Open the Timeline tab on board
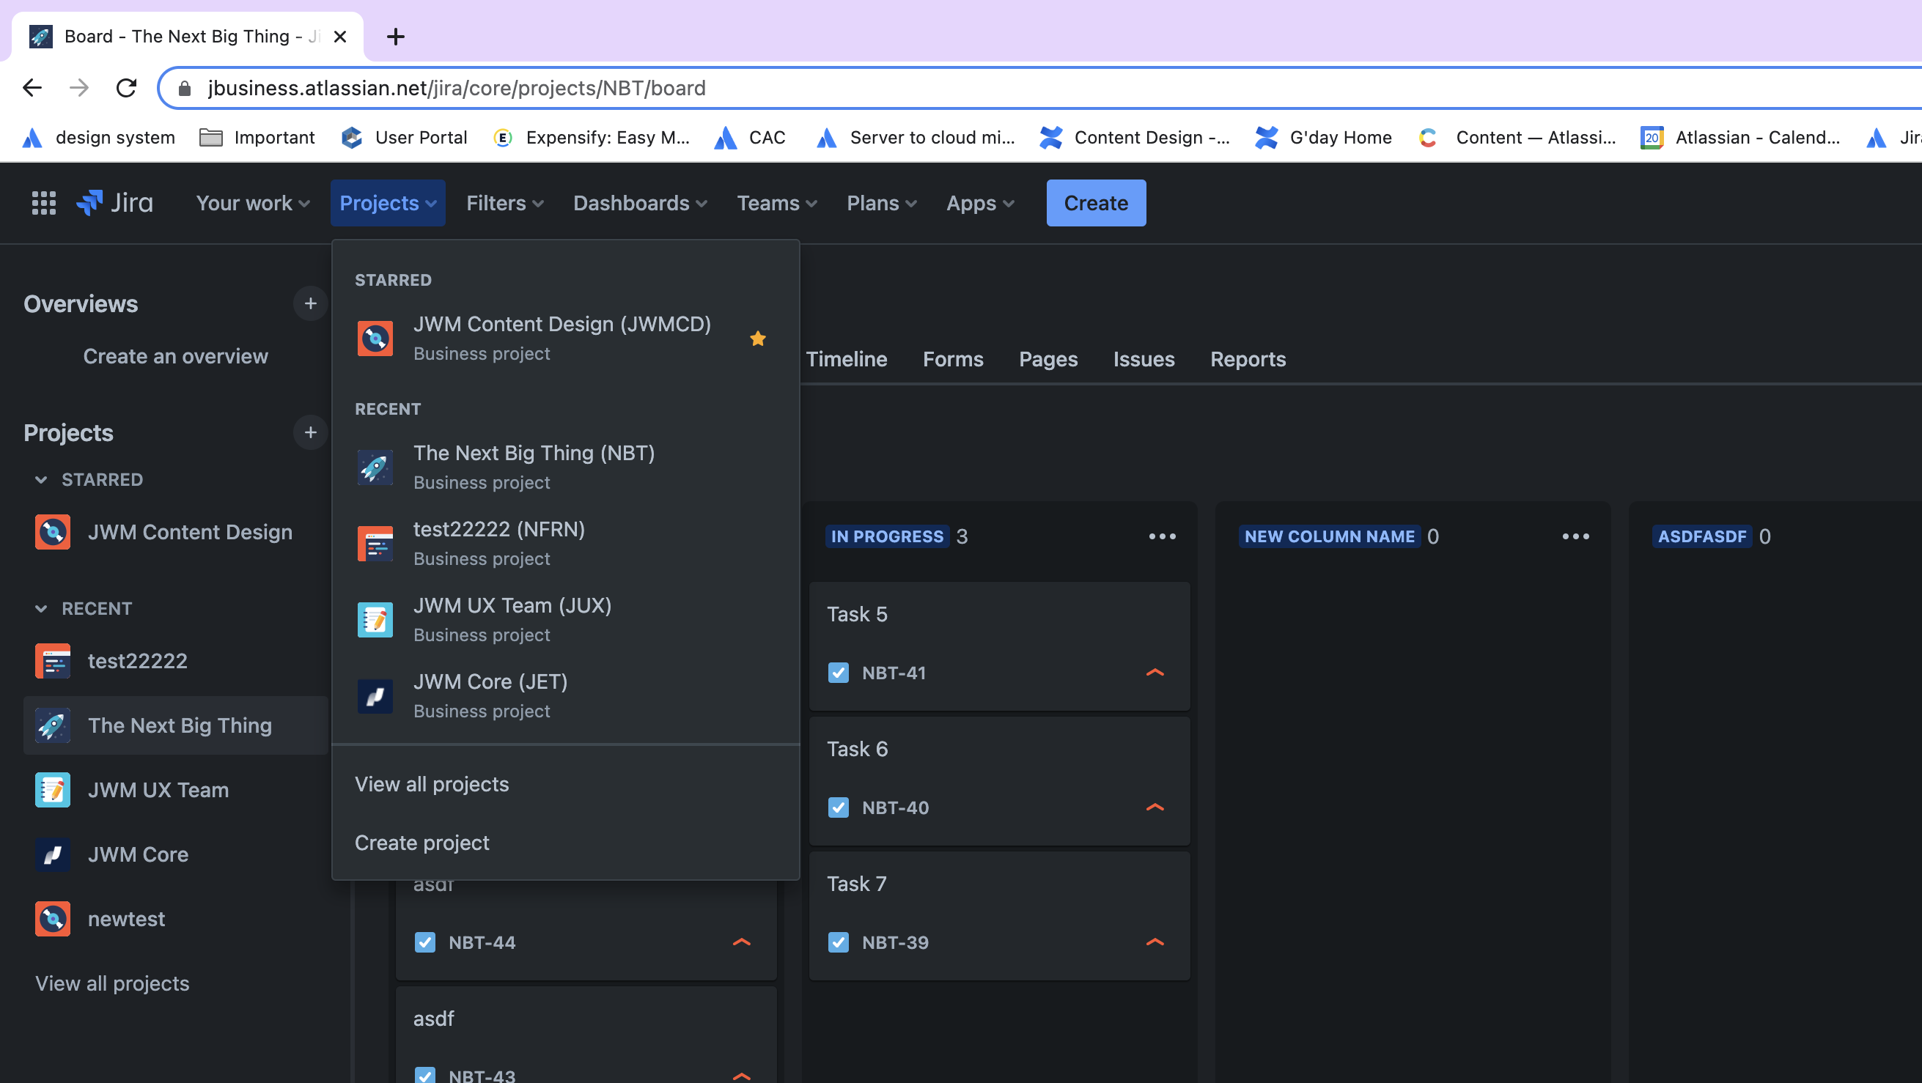Screen dimensions: 1922x1083 [846, 359]
